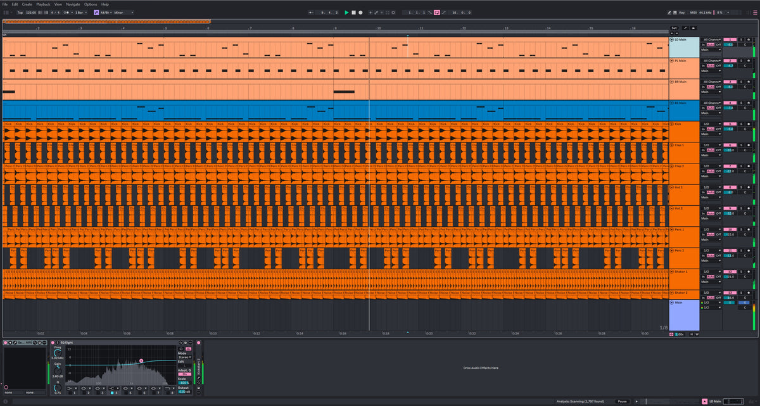Open the Create menu
The image size is (760, 406).
click(27, 4)
